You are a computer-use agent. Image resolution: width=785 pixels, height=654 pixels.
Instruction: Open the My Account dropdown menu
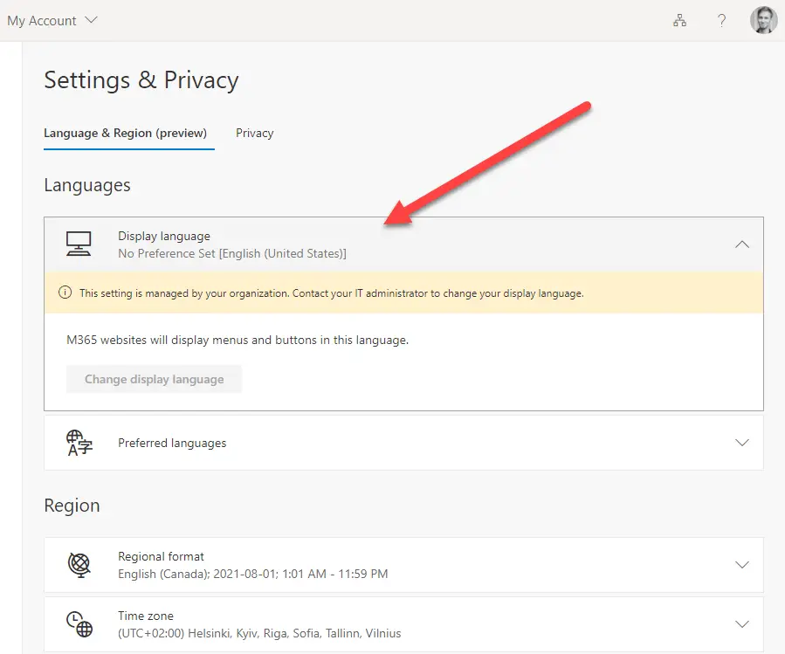pos(52,21)
